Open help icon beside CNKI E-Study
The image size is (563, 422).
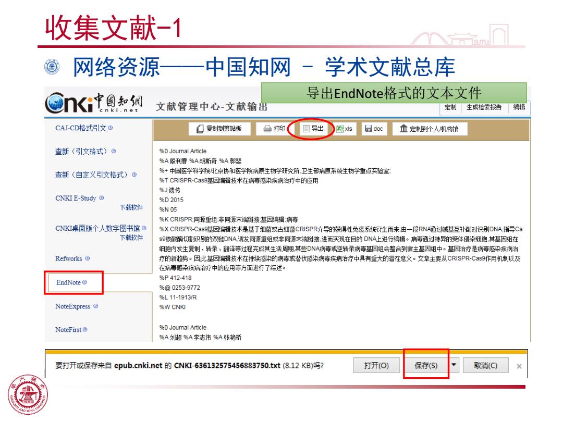click(102, 198)
